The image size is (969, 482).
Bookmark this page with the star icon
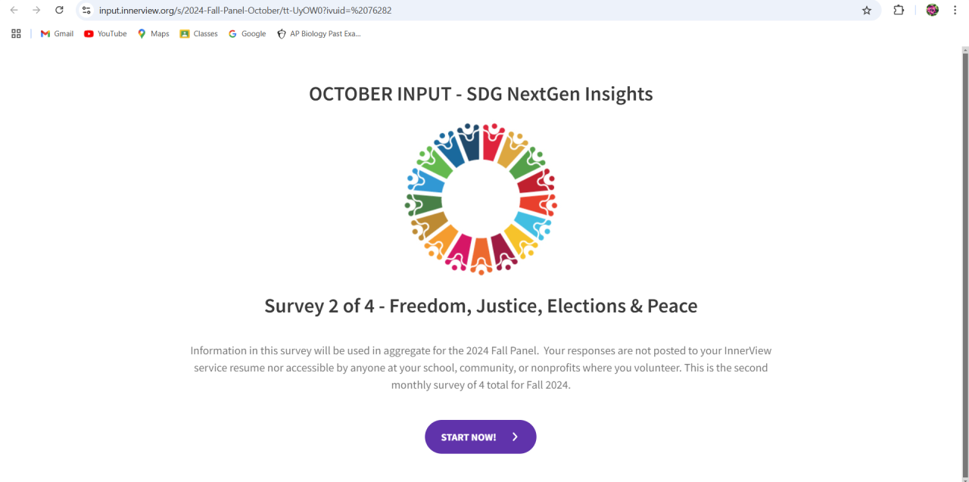(x=867, y=11)
